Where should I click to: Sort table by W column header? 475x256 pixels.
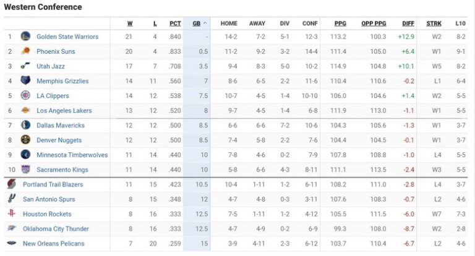pos(130,23)
